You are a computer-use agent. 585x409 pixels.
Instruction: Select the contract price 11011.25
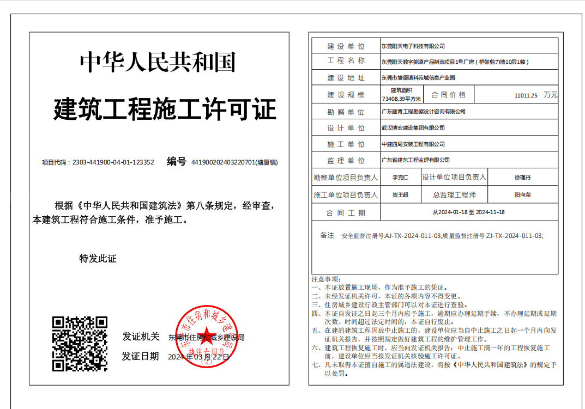(x=526, y=95)
